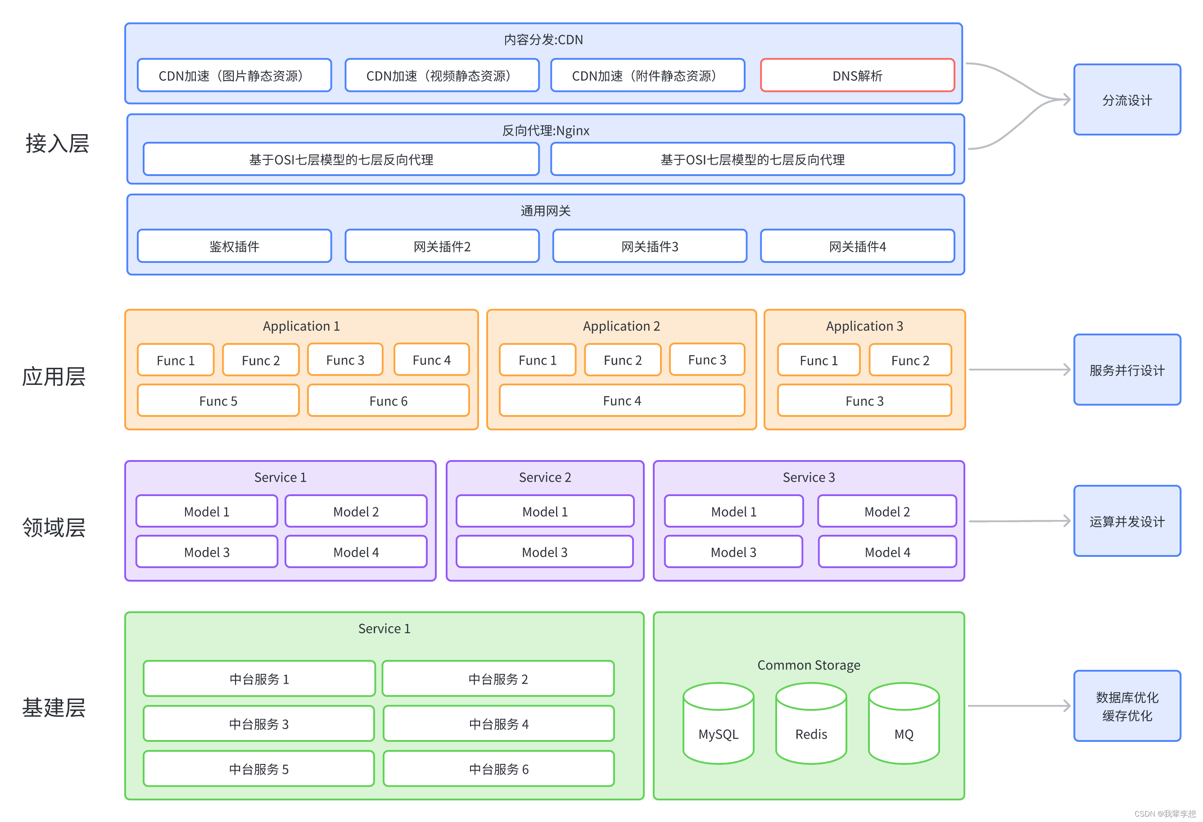The height and width of the screenshot is (822, 1203).
Task: Click Model 4 inside Service 3
Action: point(887,552)
